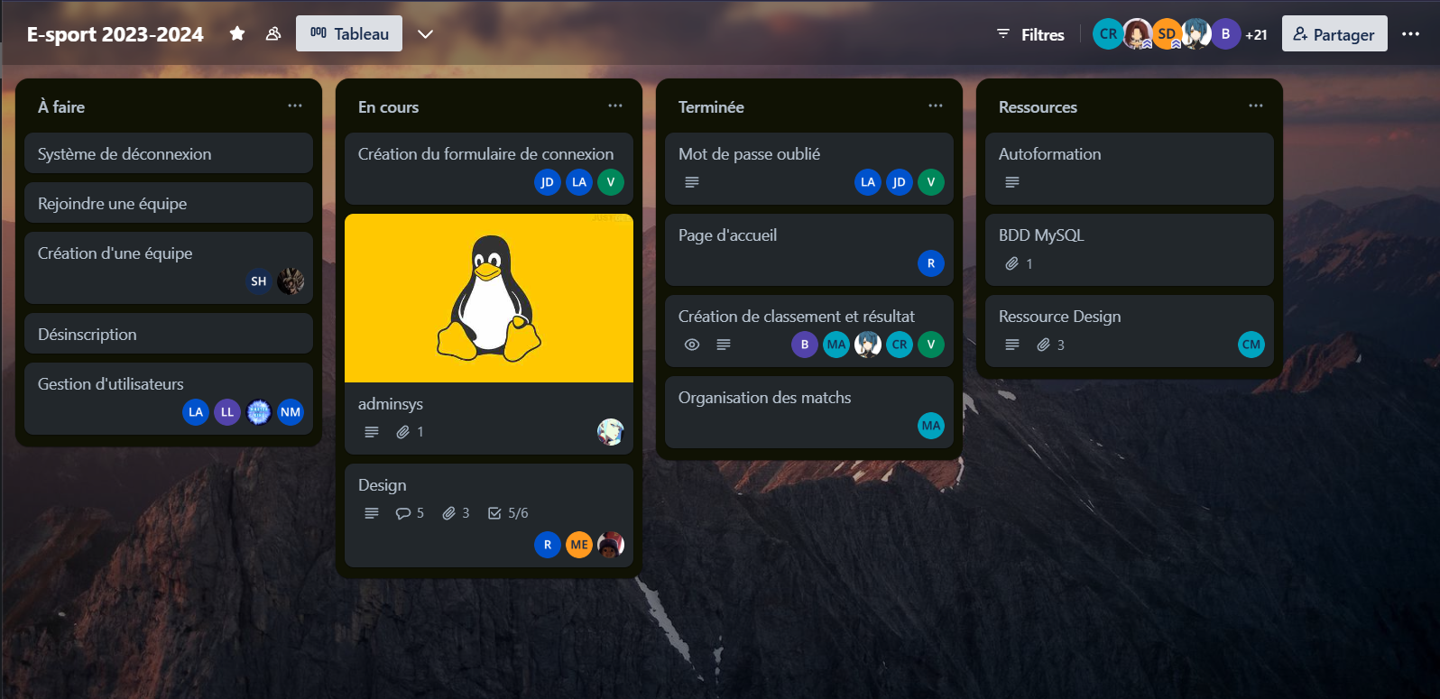This screenshot has height=699, width=1440.
Task: Open Terminée list actions menu
Action: pyautogui.click(x=936, y=106)
